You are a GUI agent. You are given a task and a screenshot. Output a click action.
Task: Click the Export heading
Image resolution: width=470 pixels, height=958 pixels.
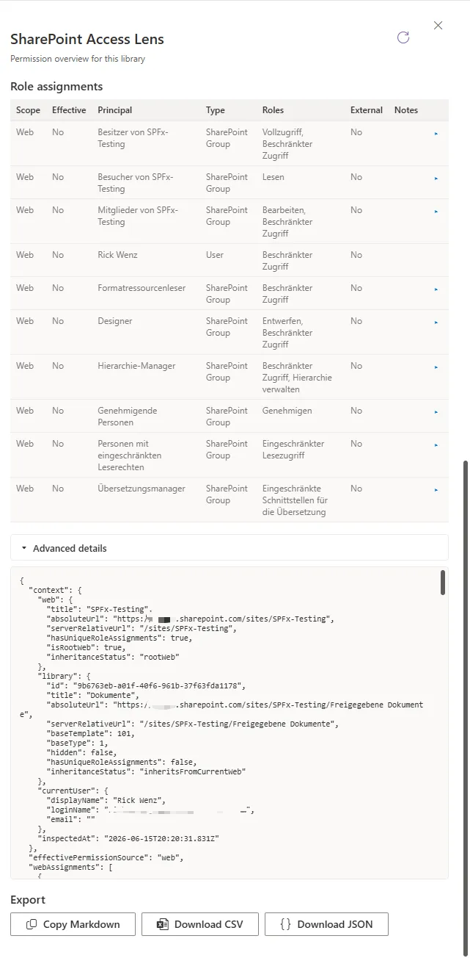28,900
